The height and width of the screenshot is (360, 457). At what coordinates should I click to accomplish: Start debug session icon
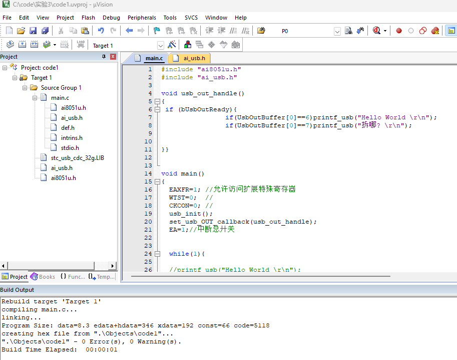[376, 31]
